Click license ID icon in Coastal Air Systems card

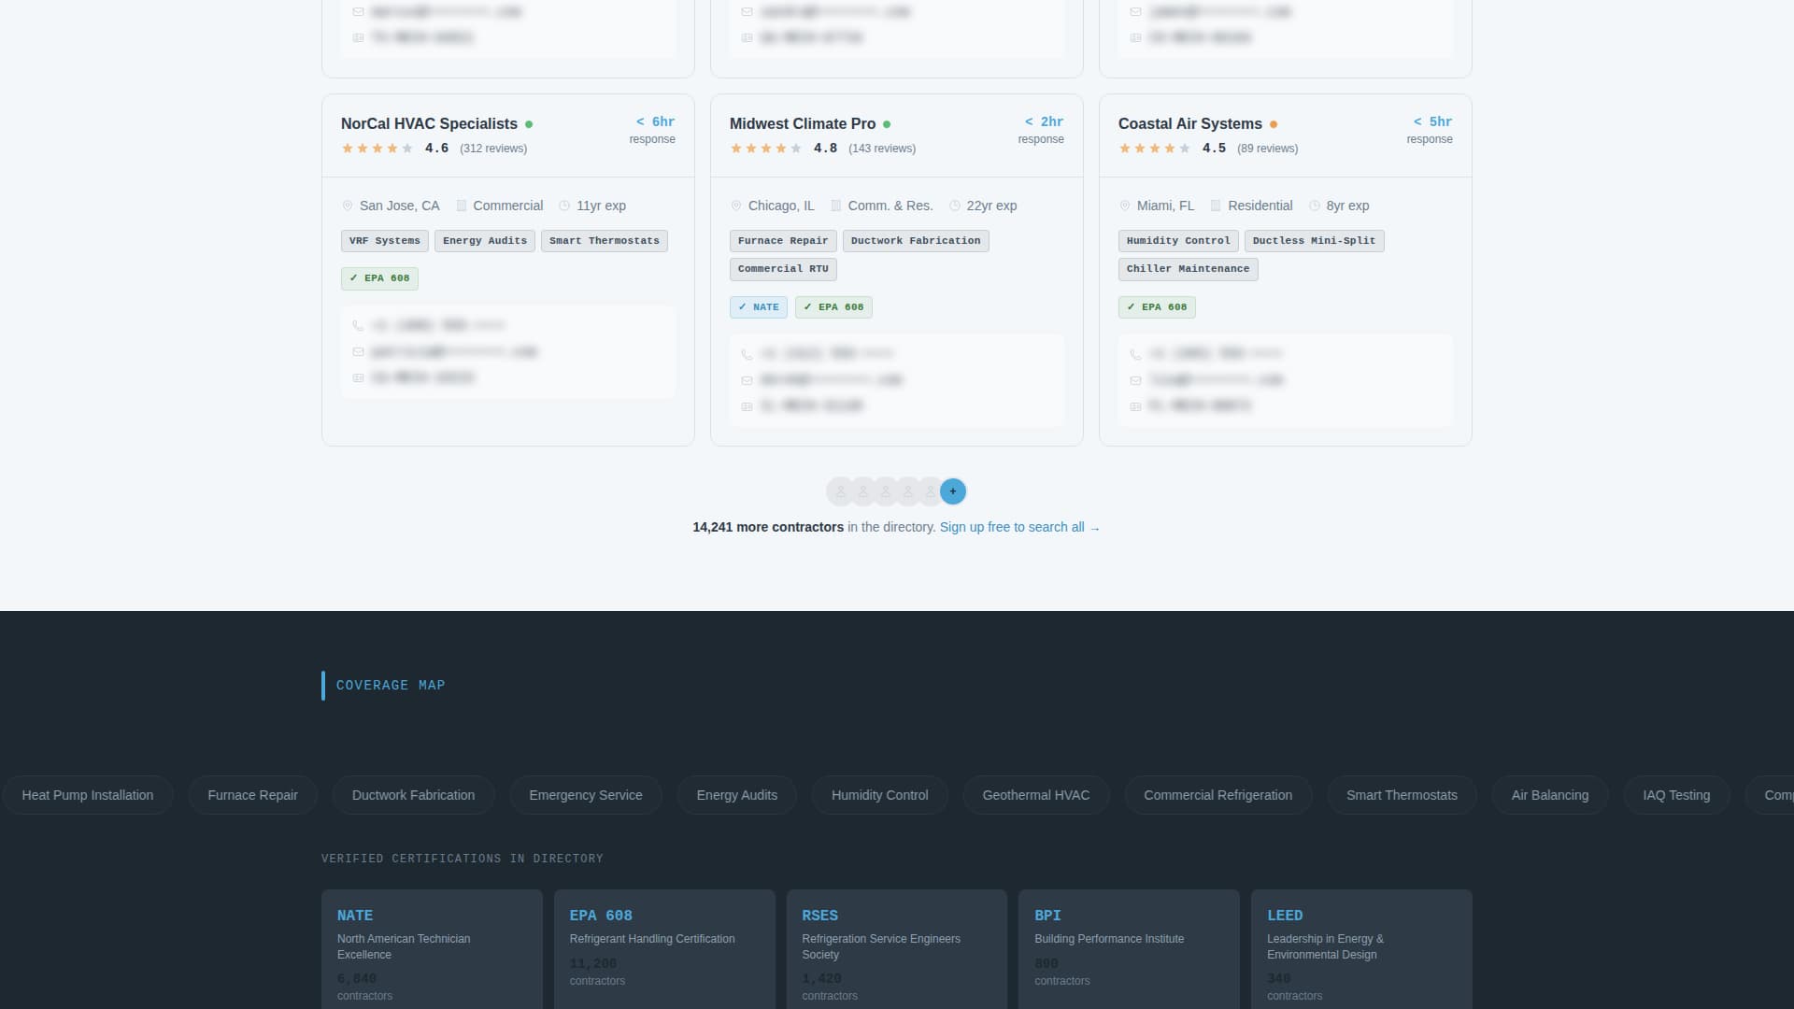tap(1135, 406)
